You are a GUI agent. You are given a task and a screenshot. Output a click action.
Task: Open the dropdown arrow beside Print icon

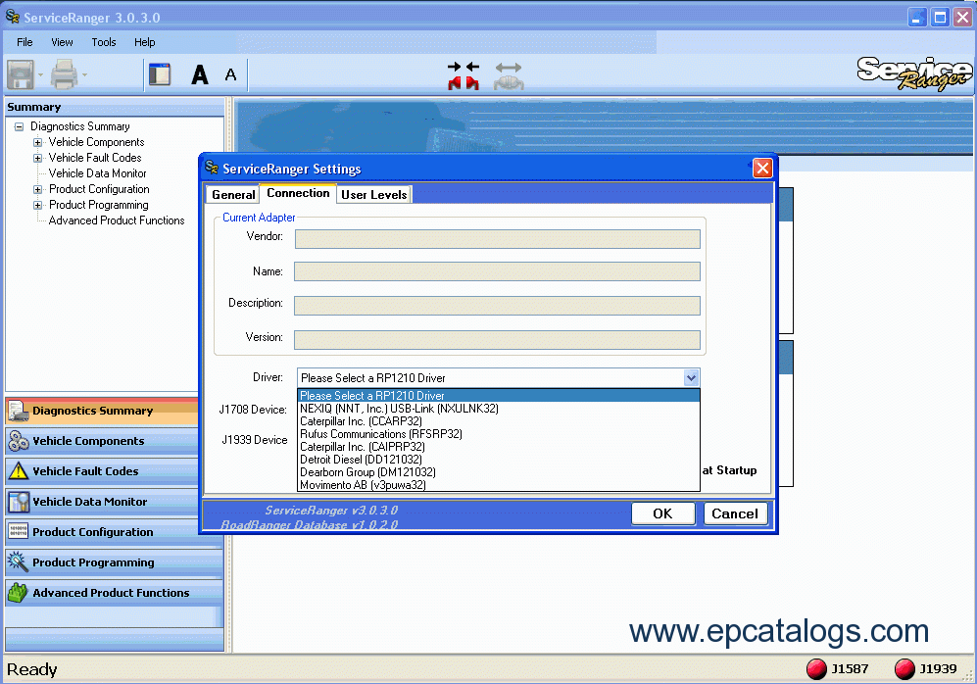click(84, 75)
